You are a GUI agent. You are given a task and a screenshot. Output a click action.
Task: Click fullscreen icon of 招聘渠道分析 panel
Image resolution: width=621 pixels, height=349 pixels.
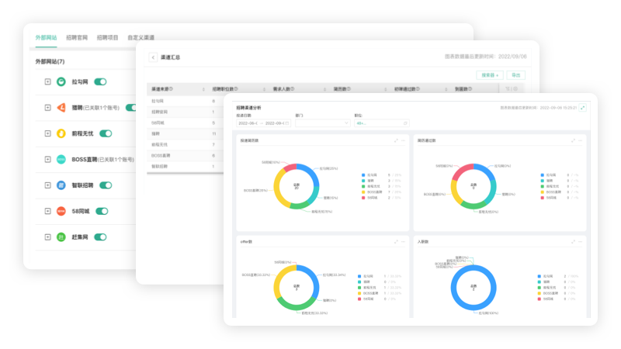coord(583,108)
